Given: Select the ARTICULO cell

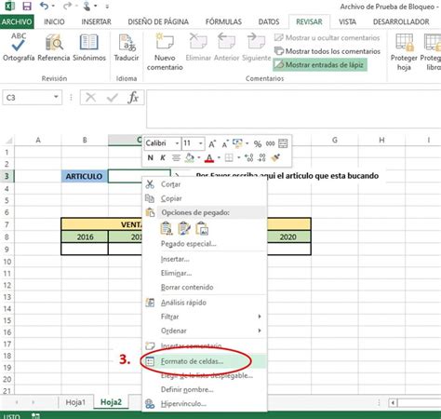Looking at the screenshot, I should tap(85, 176).
